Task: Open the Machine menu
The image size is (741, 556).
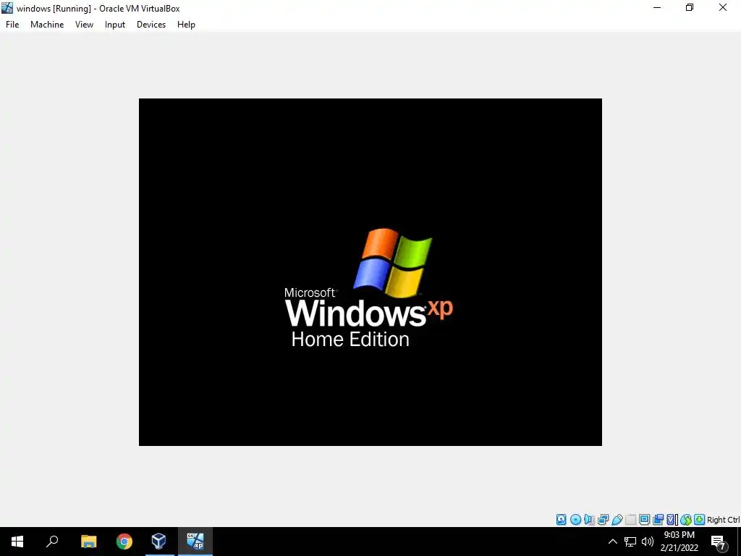Action: (x=47, y=25)
